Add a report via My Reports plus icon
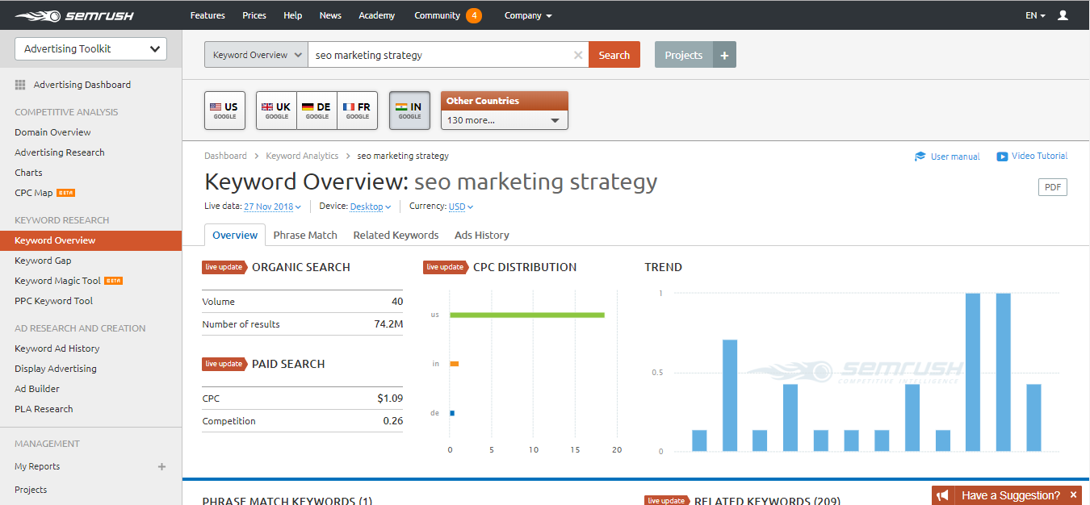 click(161, 466)
